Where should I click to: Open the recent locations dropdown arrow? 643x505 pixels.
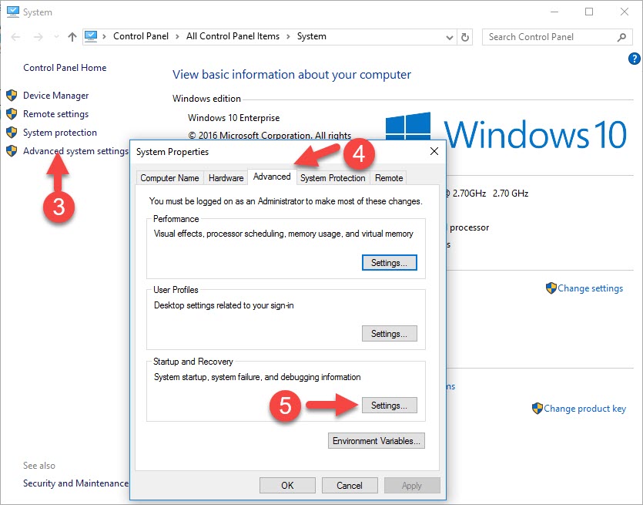[56, 37]
